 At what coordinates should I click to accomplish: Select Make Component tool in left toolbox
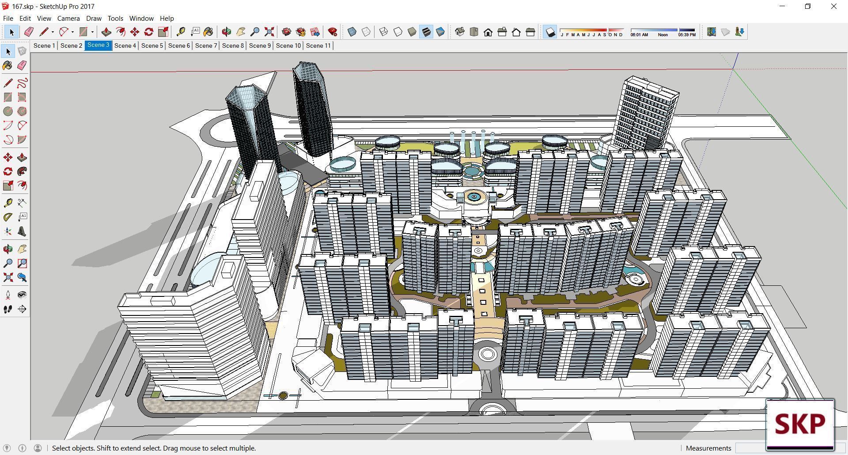pyautogui.click(x=22, y=51)
